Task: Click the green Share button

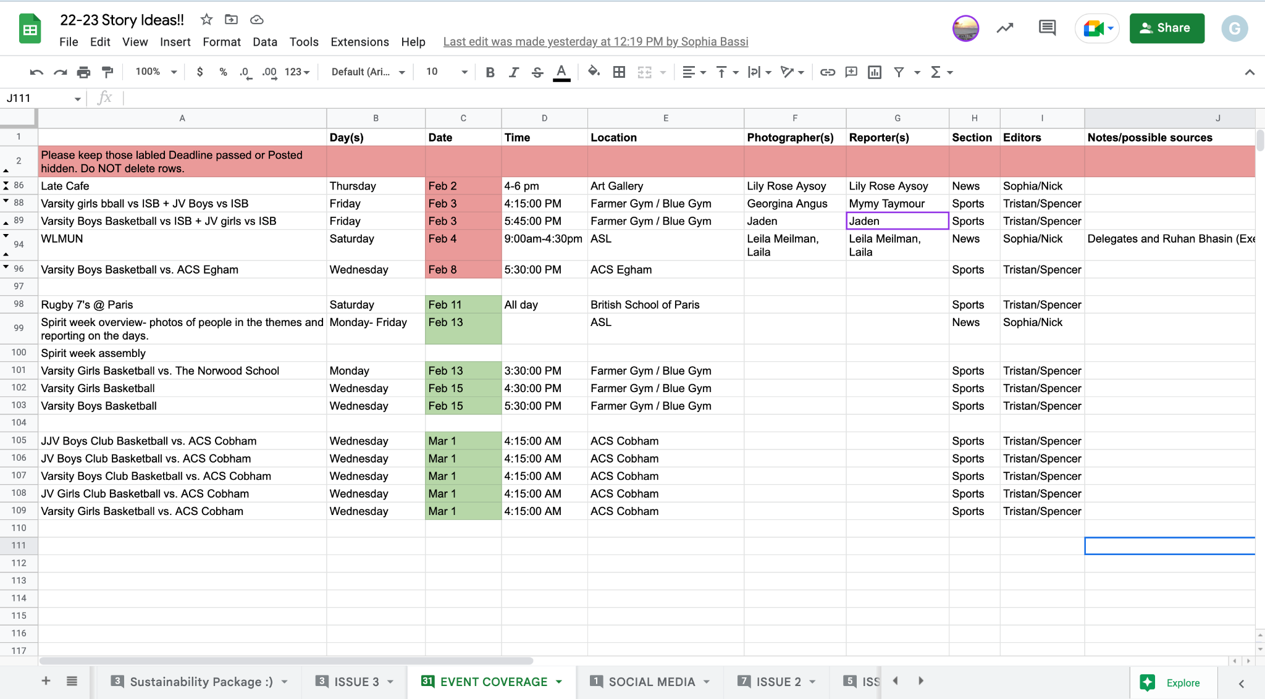Action: pos(1166,28)
